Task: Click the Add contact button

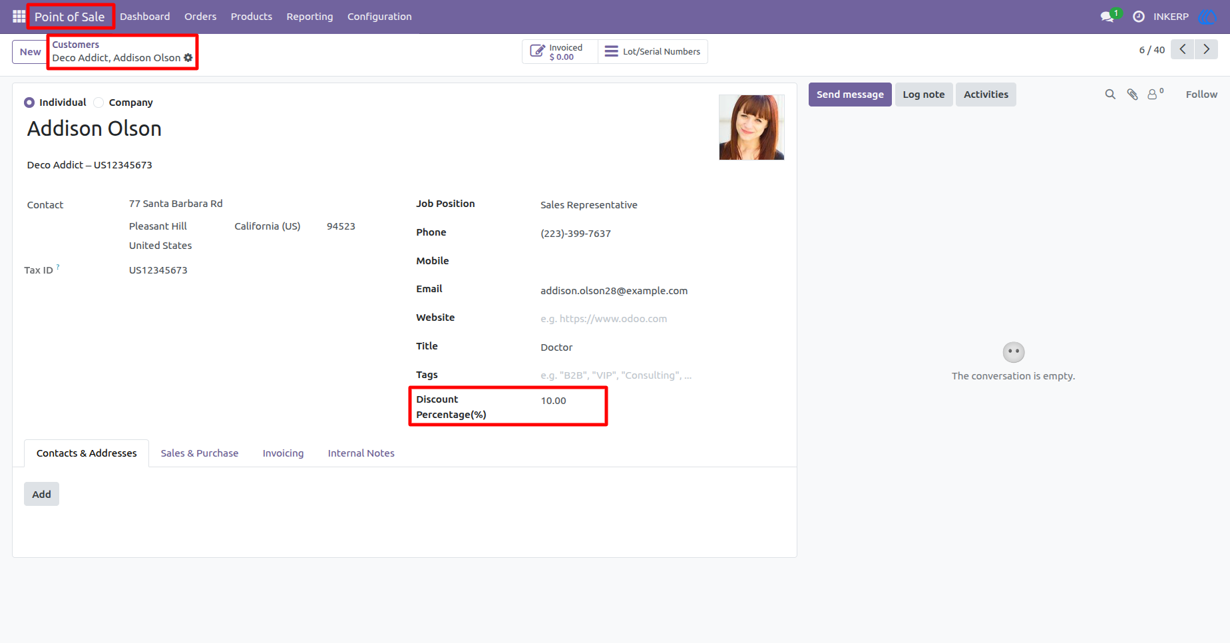Action: click(x=41, y=494)
